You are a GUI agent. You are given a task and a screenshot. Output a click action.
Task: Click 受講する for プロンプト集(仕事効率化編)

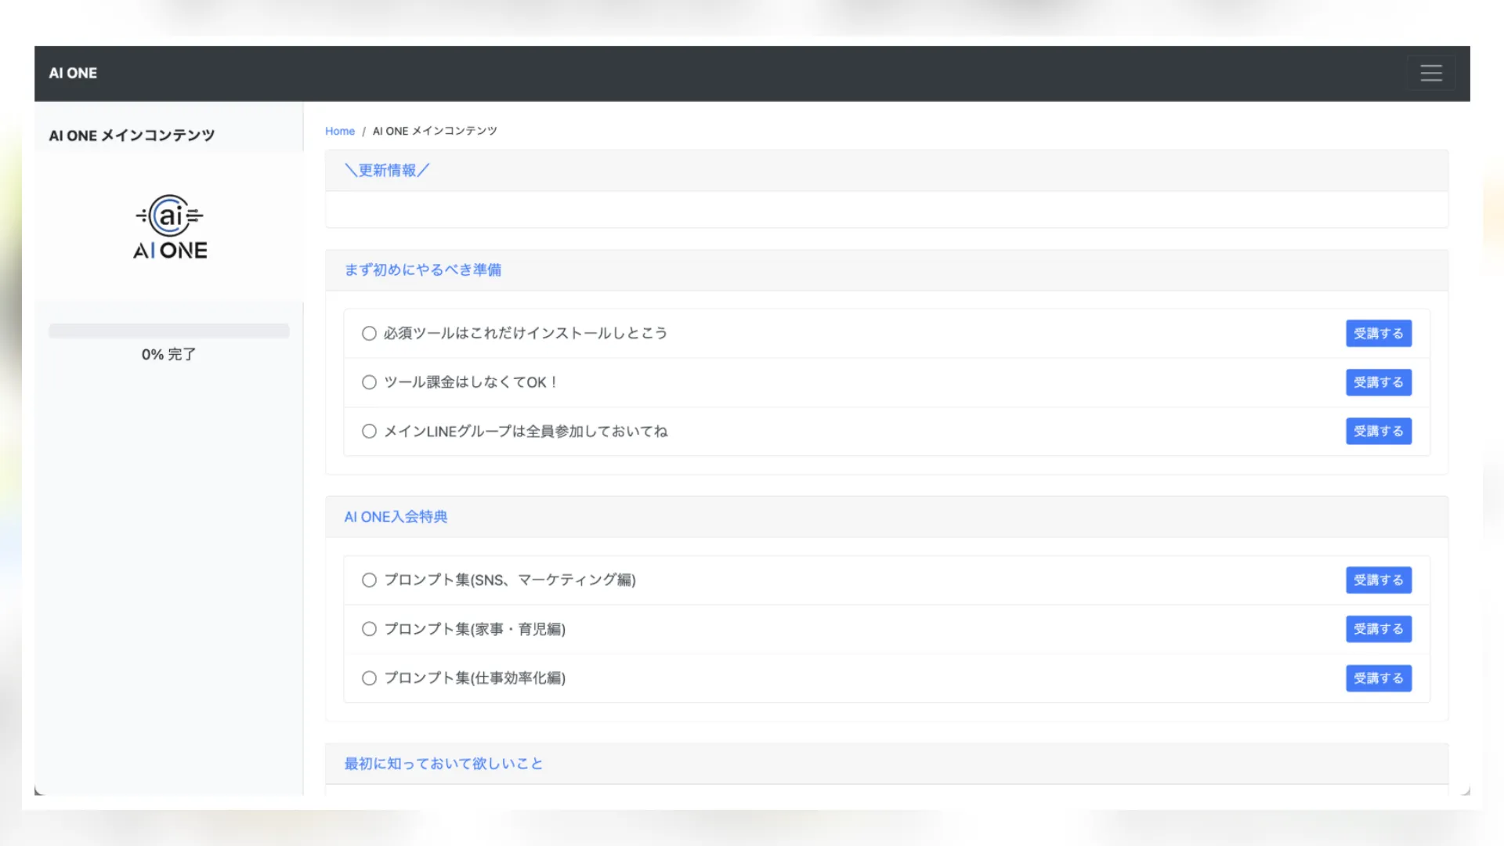(x=1379, y=678)
